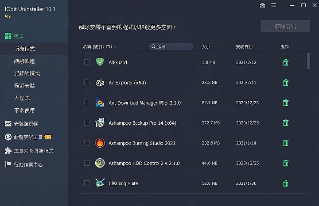Select Ashampoo HDD Control 2 checkbox
The image size is (319, 206).
coord(87,163)
